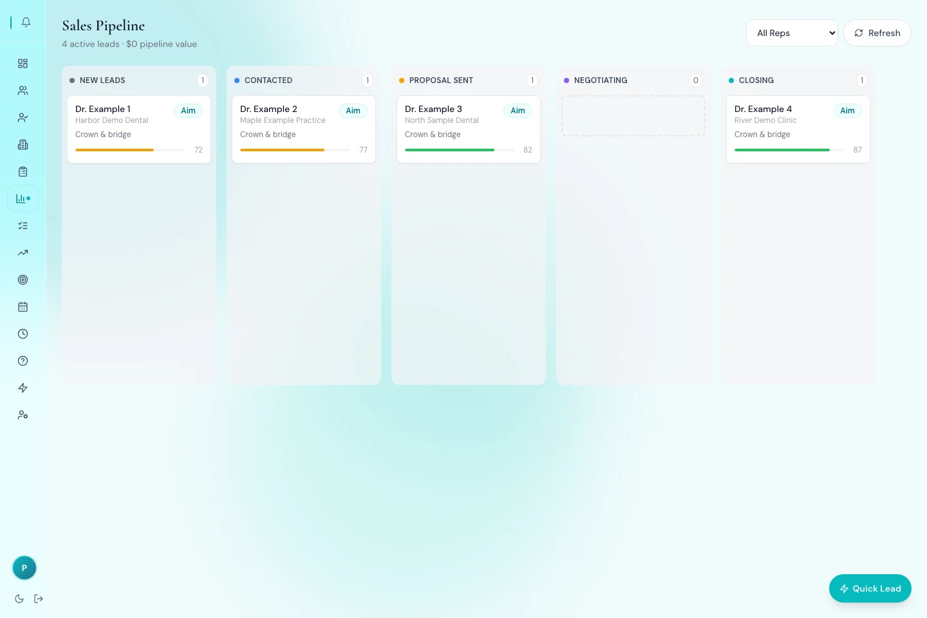Click the Refresh button

[x=877, y=33]
